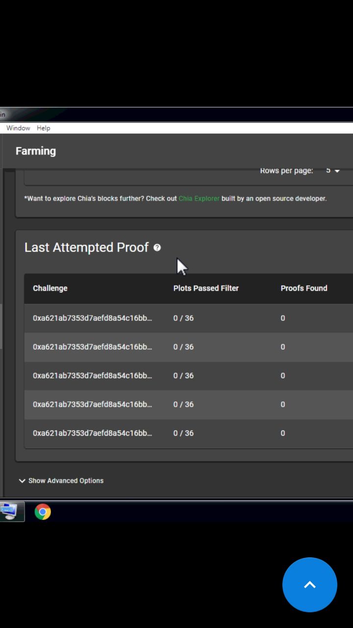
Task: Select the last challenge hash row
Action: pos(189,433)
